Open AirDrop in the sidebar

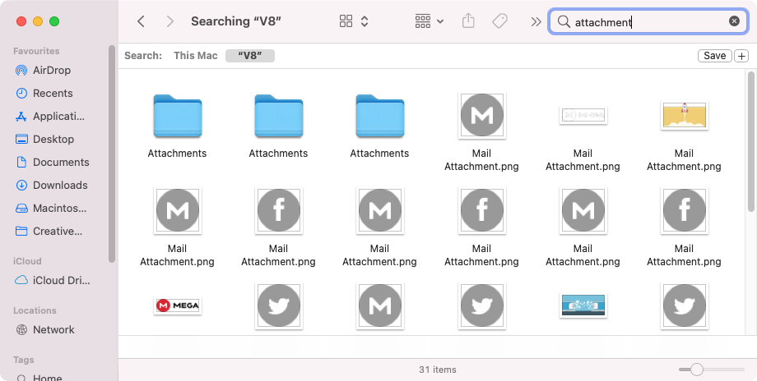pyautogui.click(x=51, y=71)
